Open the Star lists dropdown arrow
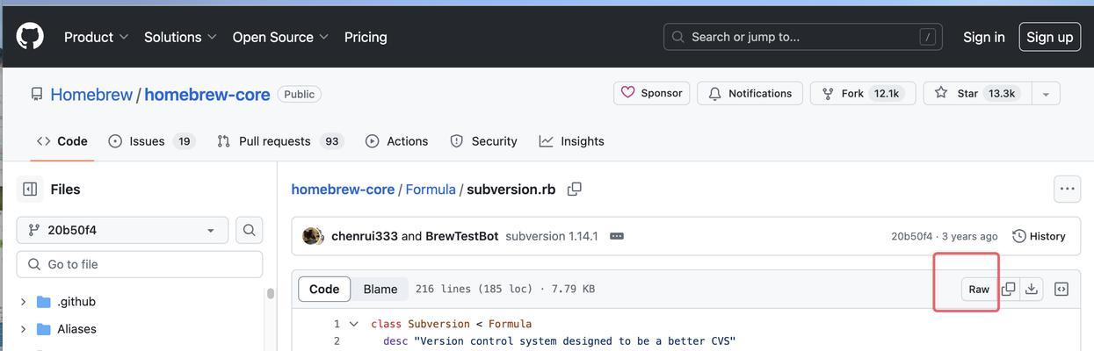1094x351 pixels. point(1046,93)
